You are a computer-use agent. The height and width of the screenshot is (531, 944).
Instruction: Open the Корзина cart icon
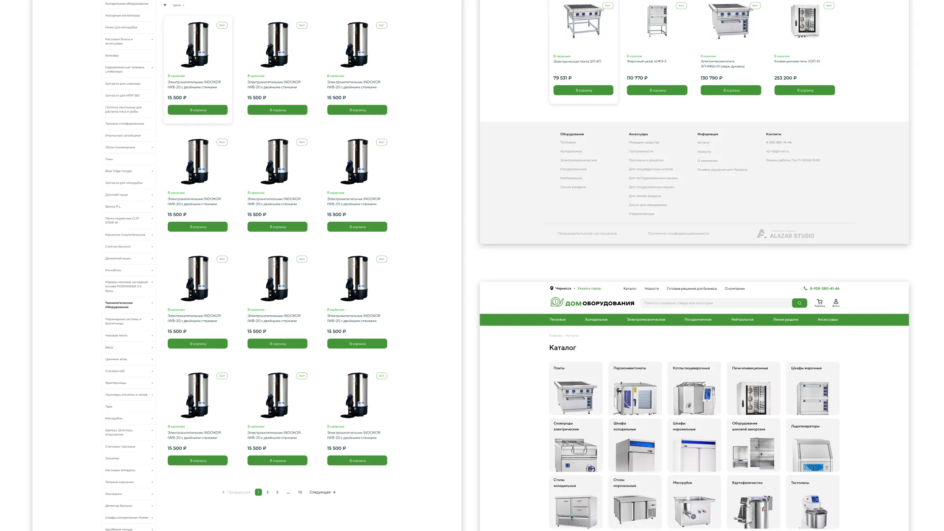pyautogui.click(x=820, y=303)
